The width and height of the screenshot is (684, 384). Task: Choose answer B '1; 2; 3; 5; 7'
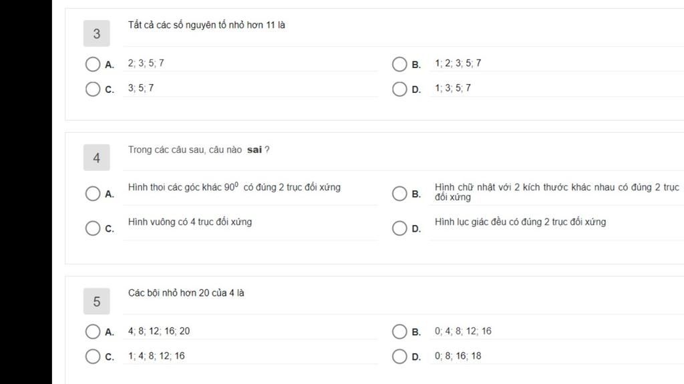click(x=399, y=64)
